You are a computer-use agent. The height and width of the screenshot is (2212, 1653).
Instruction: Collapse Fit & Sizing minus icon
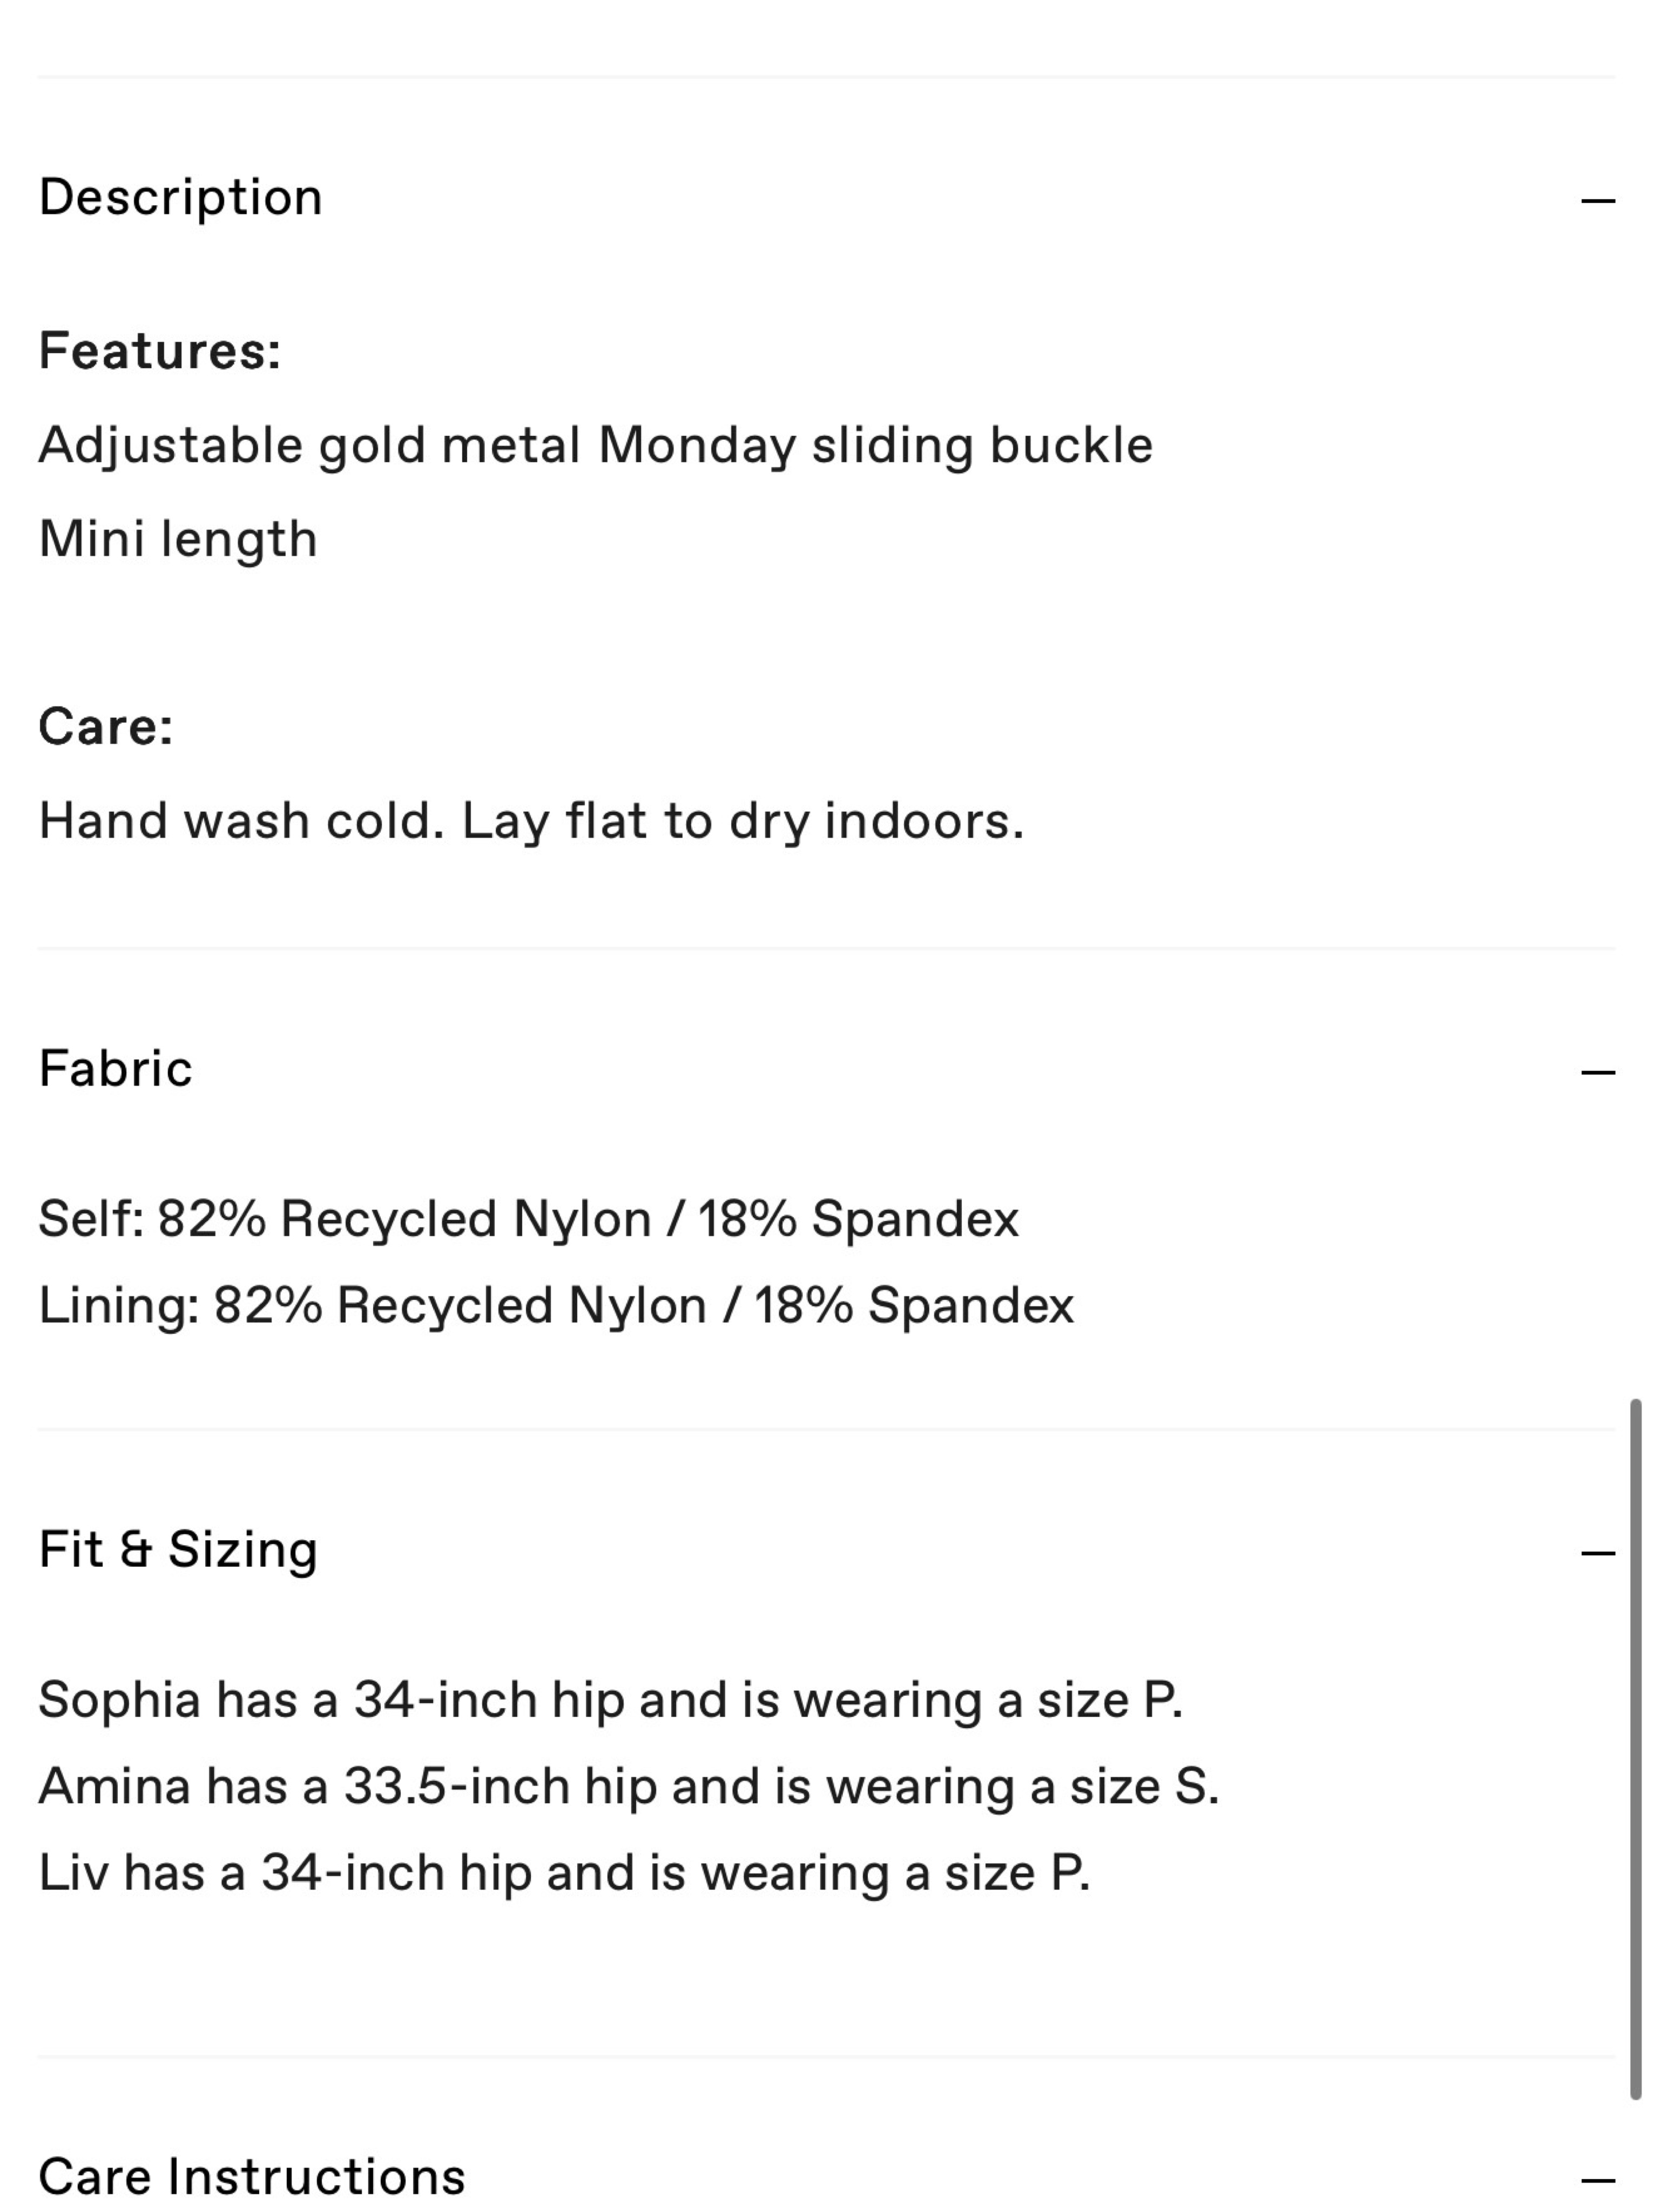1597,1553
